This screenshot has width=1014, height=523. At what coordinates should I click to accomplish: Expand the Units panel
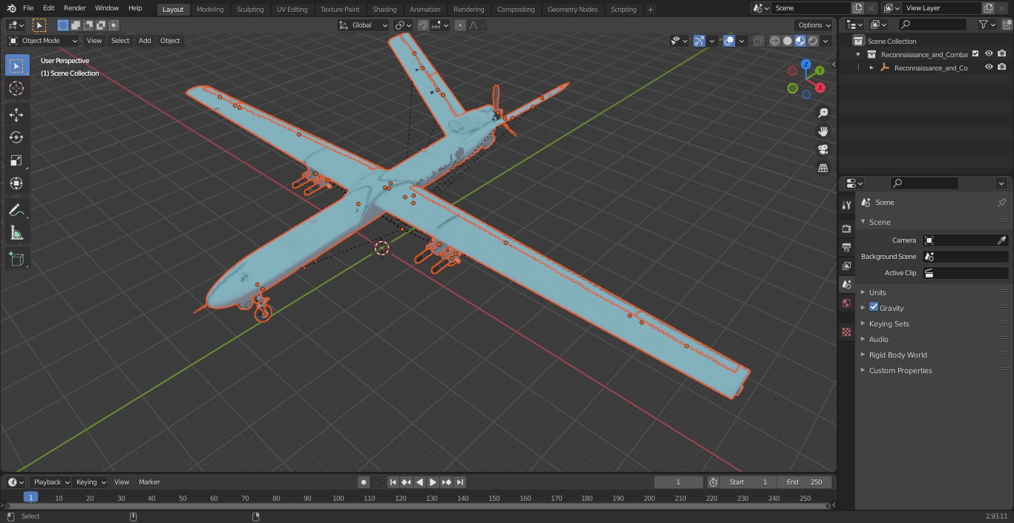tap(877, 292)
